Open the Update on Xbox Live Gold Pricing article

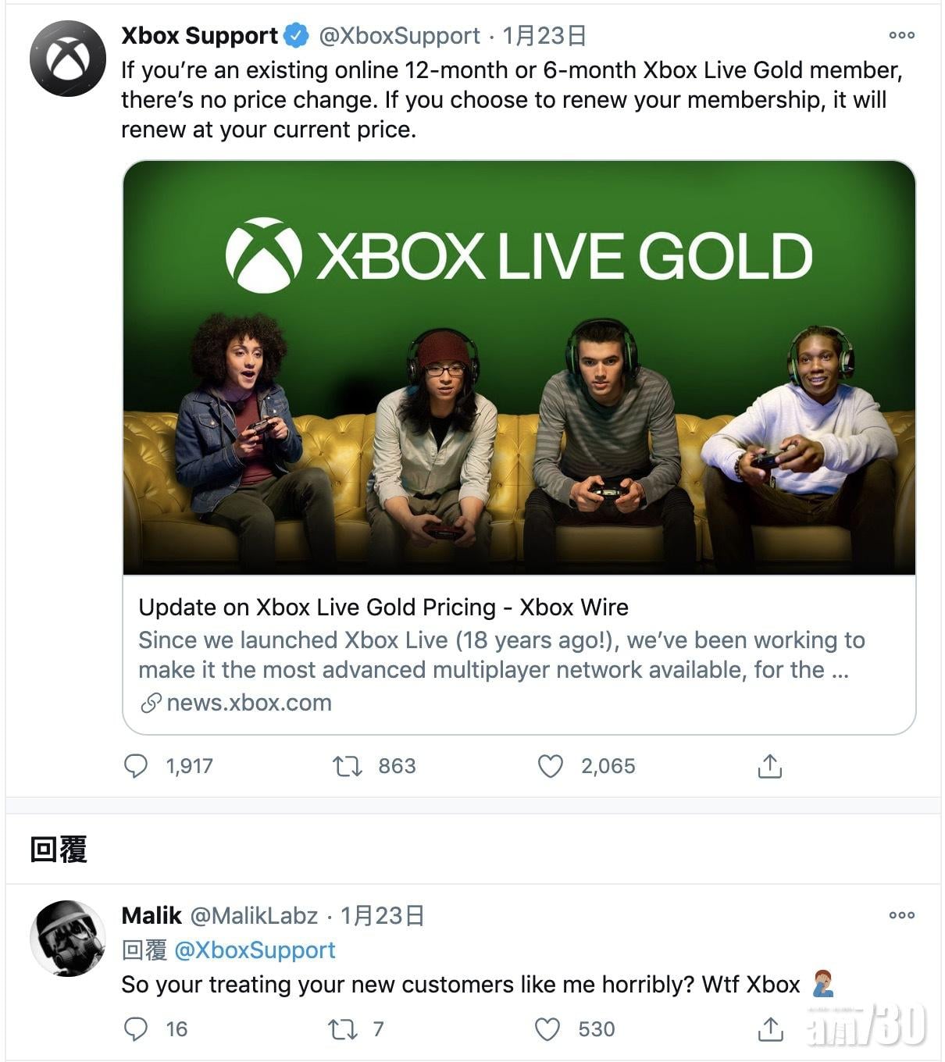click(x=383, y=608)
